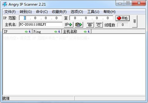Open the 文件(F) menu
148x103 pixels.
point(10,12)
